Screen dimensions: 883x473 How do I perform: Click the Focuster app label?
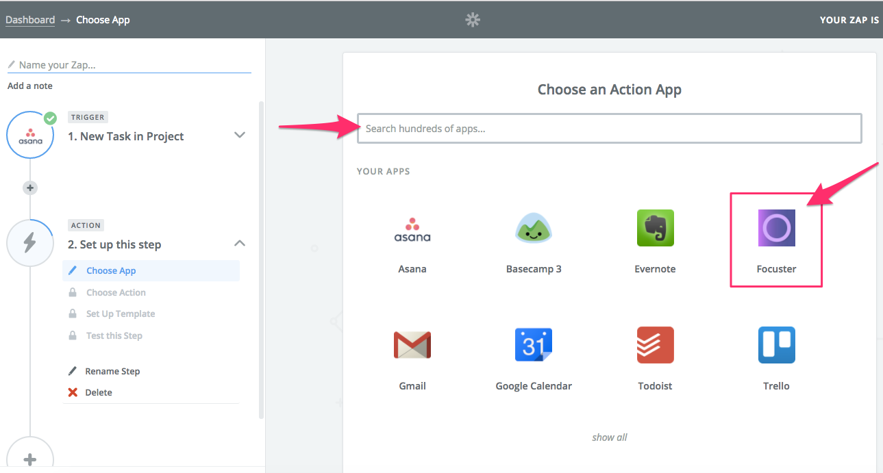click(x=776, y=269)
